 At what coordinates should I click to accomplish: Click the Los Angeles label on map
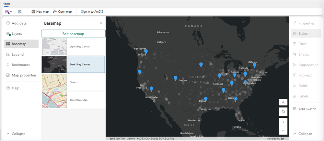151,97
